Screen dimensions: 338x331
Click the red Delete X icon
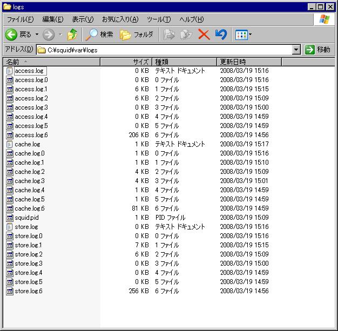[x=204, y=35]
